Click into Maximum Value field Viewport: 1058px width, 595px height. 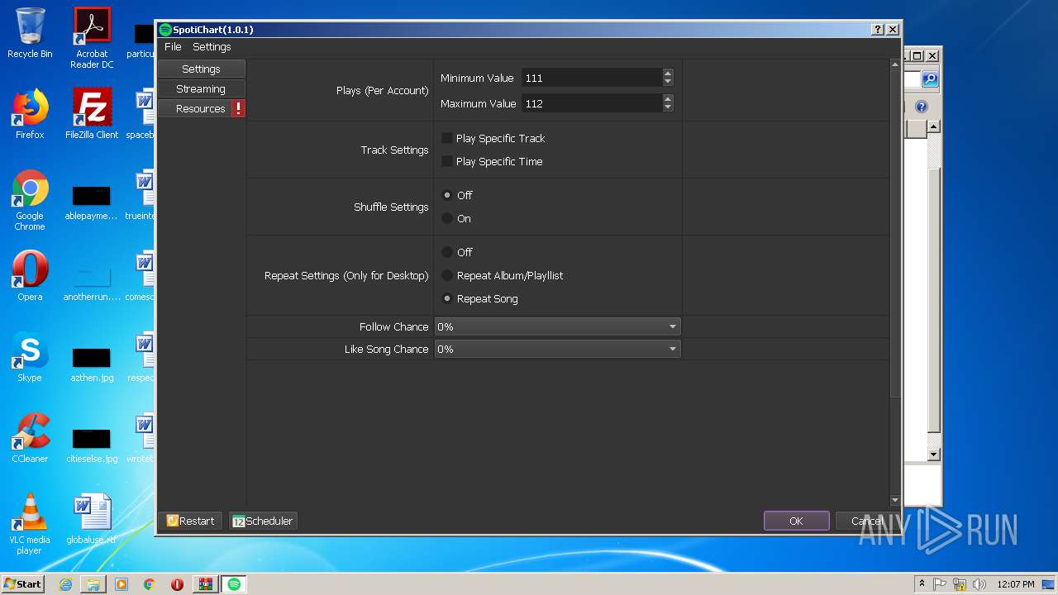coord(592,103)
